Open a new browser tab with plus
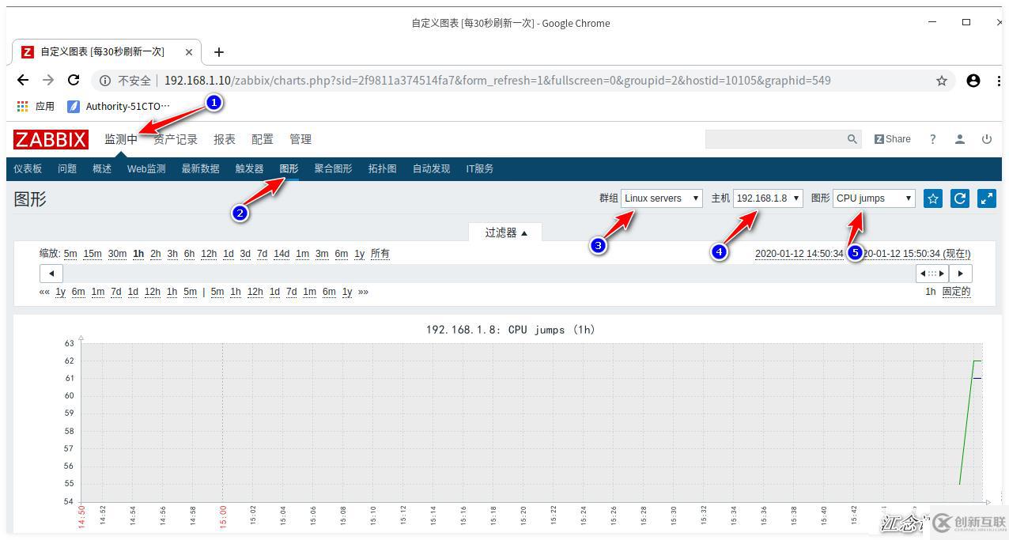The image size is (1009, 540). point(219,52)
